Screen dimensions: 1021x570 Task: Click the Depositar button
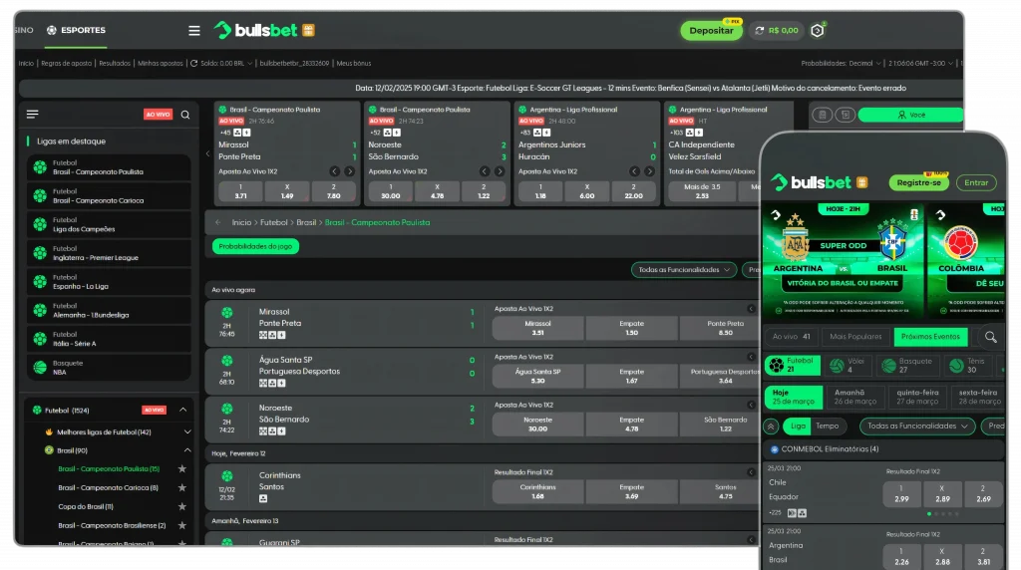point(711,31)
